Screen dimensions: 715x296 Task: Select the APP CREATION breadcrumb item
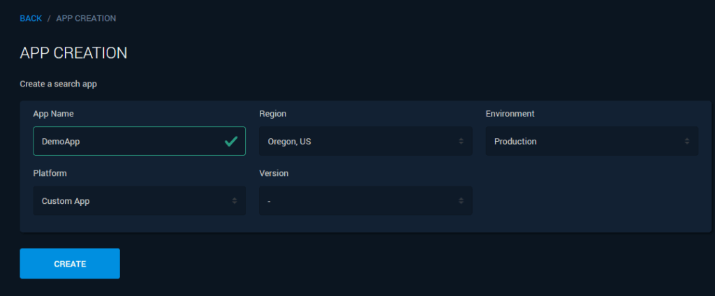pos(86,18)
